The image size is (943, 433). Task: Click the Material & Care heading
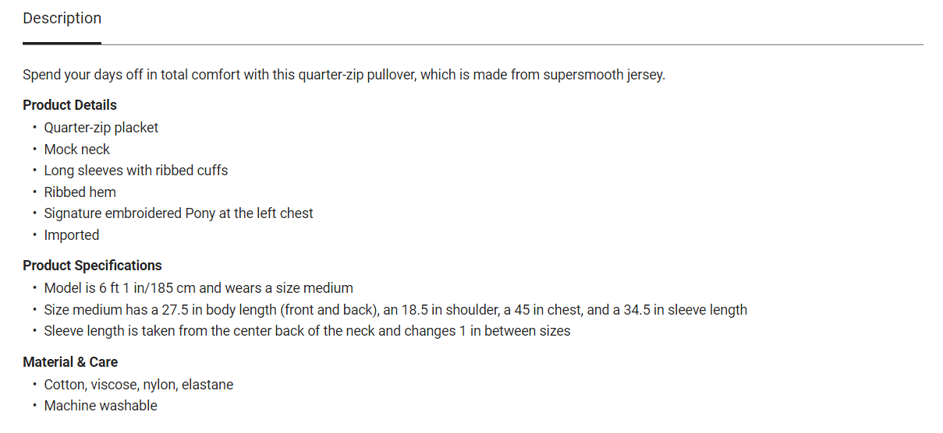coord(70,362)
